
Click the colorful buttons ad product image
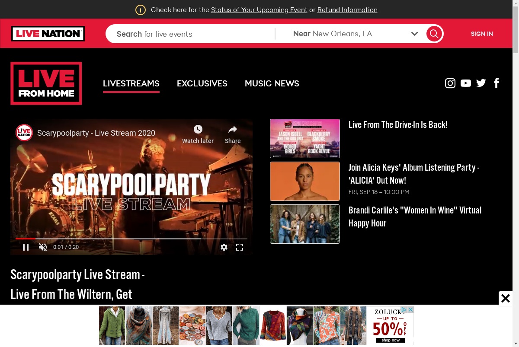tap(192, 325)
